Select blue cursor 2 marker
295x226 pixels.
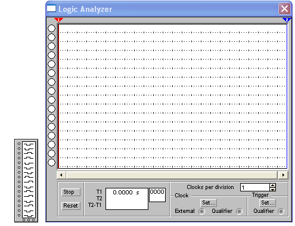point(287,20)
